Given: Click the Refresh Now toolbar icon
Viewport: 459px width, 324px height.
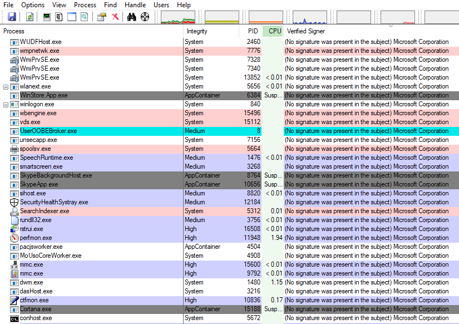Looking at the screenshot, I should point(29,17).
